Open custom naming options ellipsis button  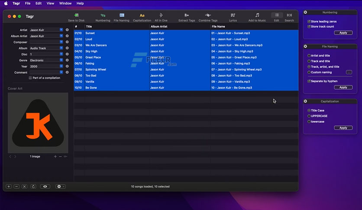point(349,72)
